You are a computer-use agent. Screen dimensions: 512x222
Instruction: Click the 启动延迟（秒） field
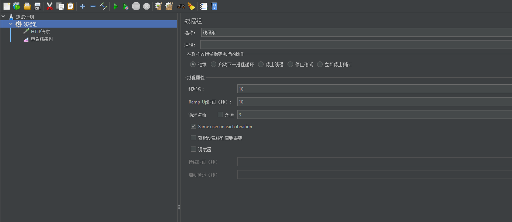point(375,175)
